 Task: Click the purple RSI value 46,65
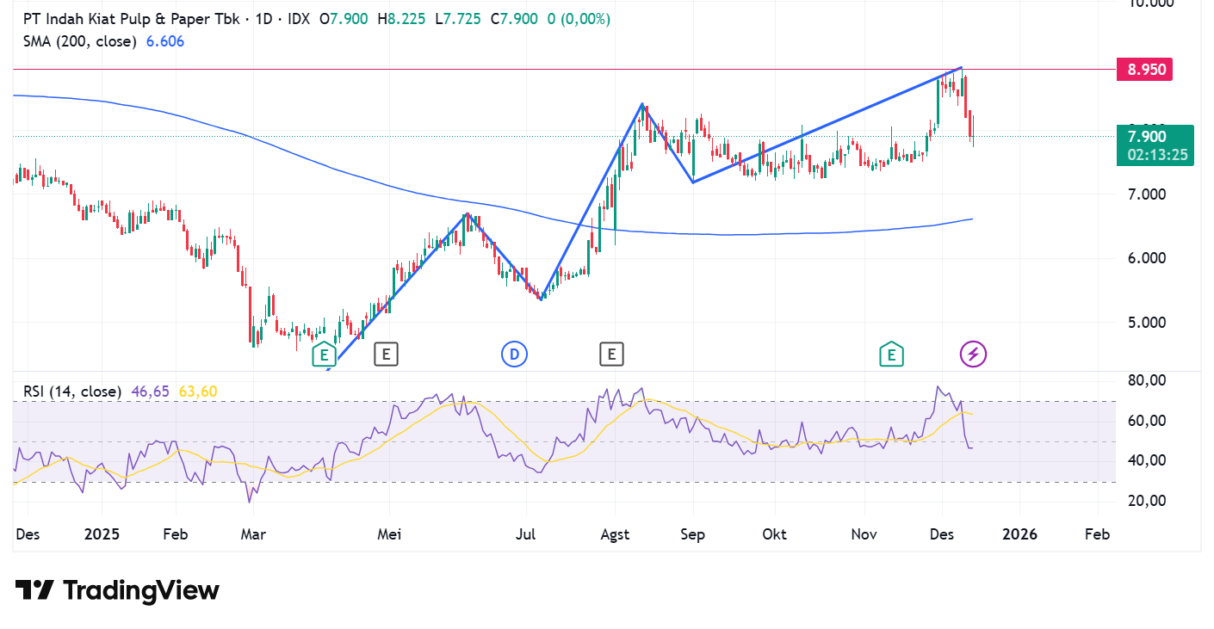pos(152,392)
